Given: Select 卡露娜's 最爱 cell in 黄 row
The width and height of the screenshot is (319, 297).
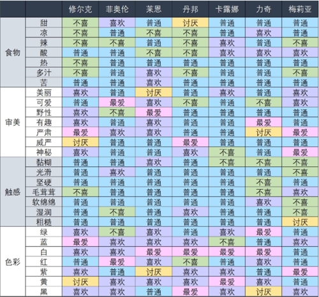Looking at the screenshot, I should (x=227, y=282).
